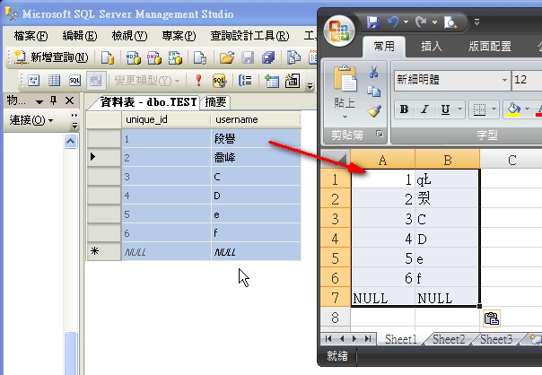
Task: Apply the yellow Fill Color bucket
Action: (513, 109)
